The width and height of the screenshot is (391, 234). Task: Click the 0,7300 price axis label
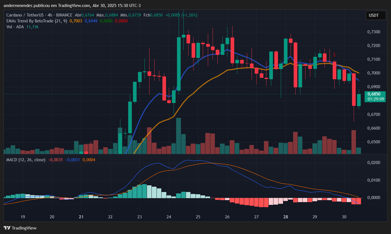(x=374, y=32)
